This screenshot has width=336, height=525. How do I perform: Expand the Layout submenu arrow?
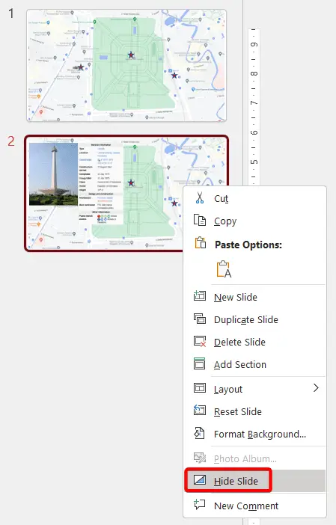[x=316, y=387]
